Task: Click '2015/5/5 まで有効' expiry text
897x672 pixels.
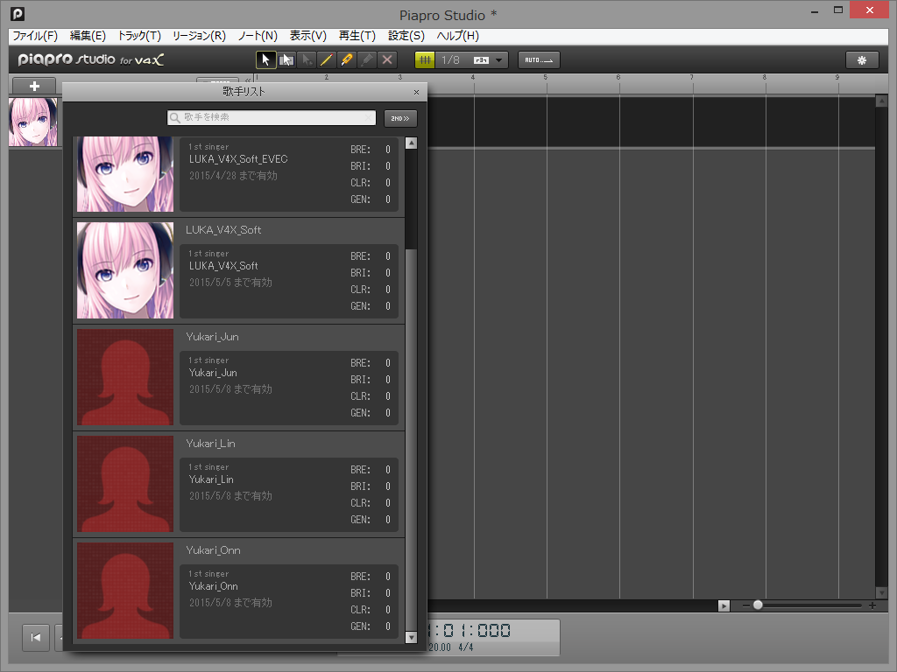Action: [230, 283]
